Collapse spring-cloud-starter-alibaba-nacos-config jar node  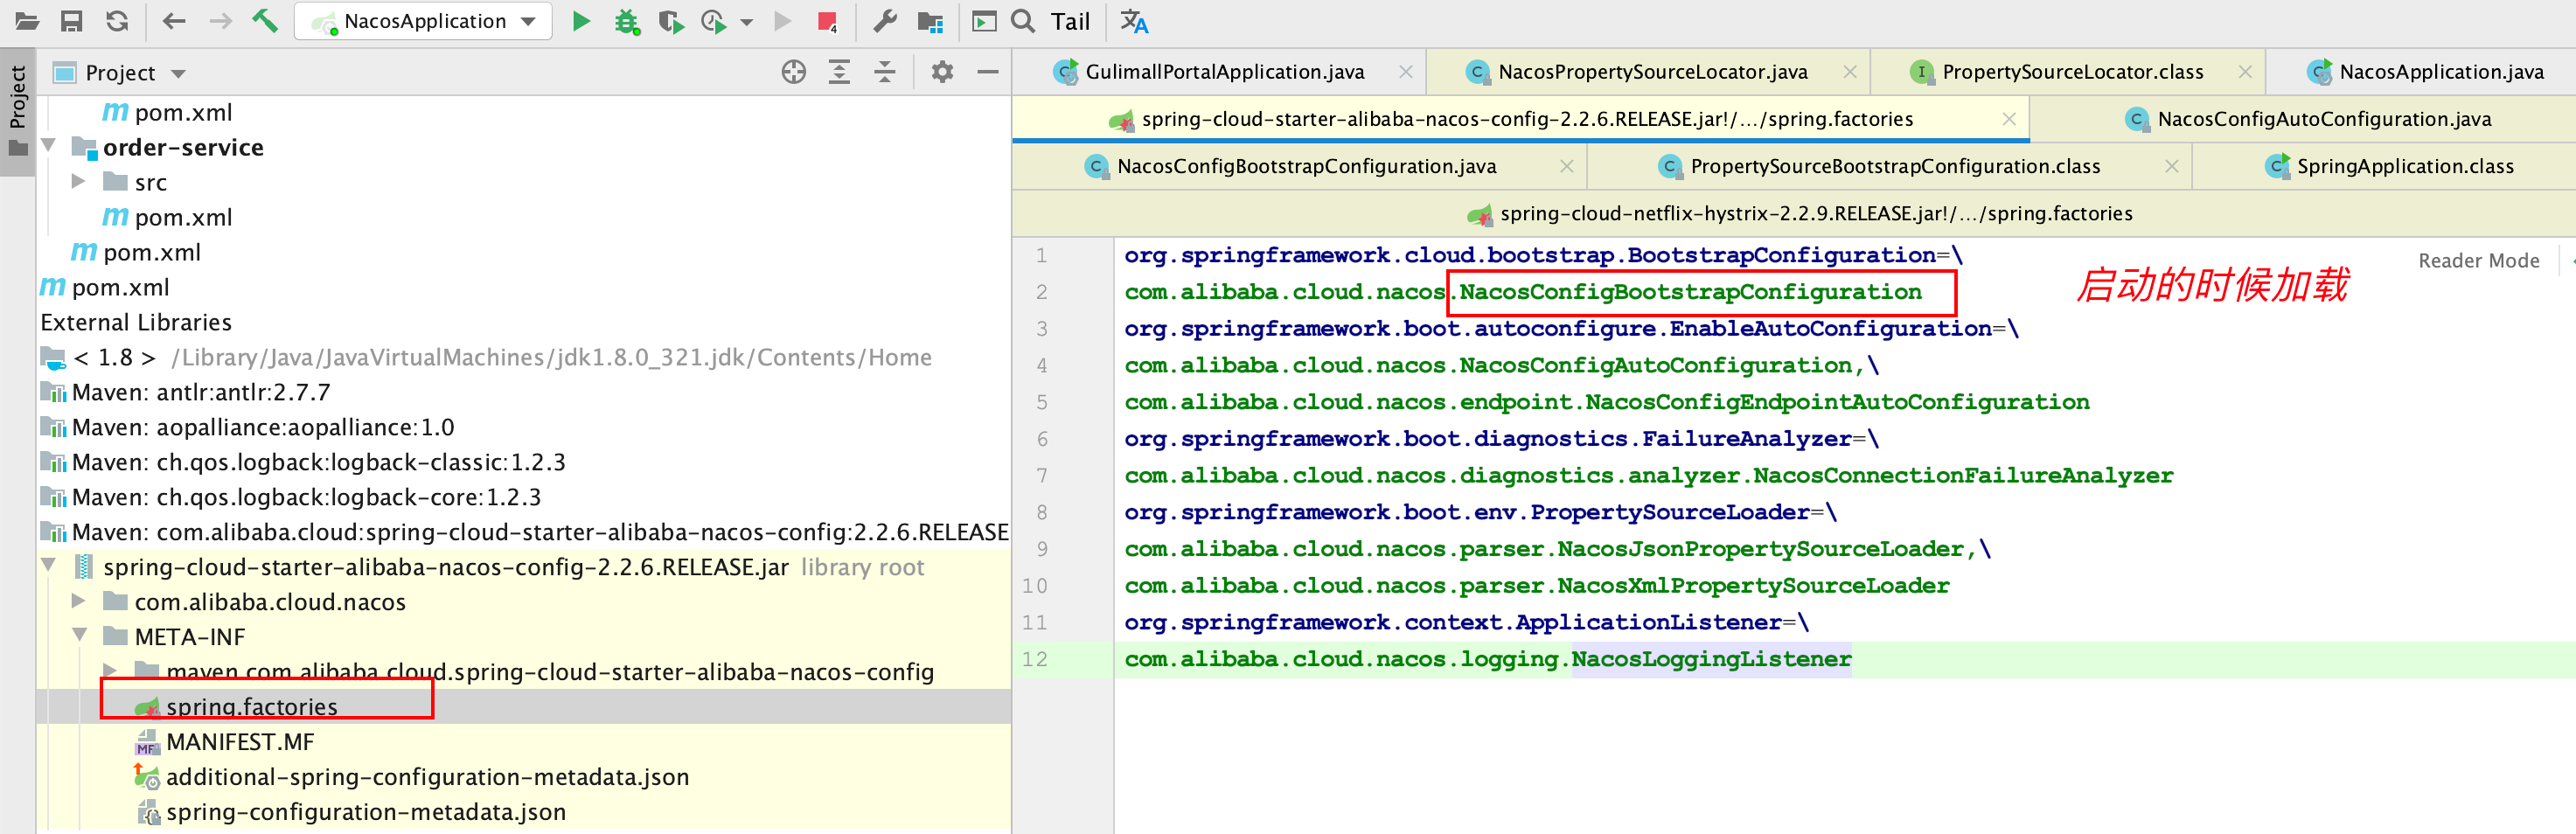tap(48, 565)
